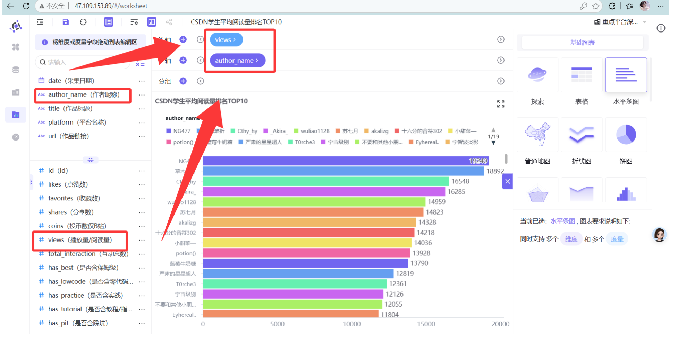Toggle the NG477 legend item

178,131
